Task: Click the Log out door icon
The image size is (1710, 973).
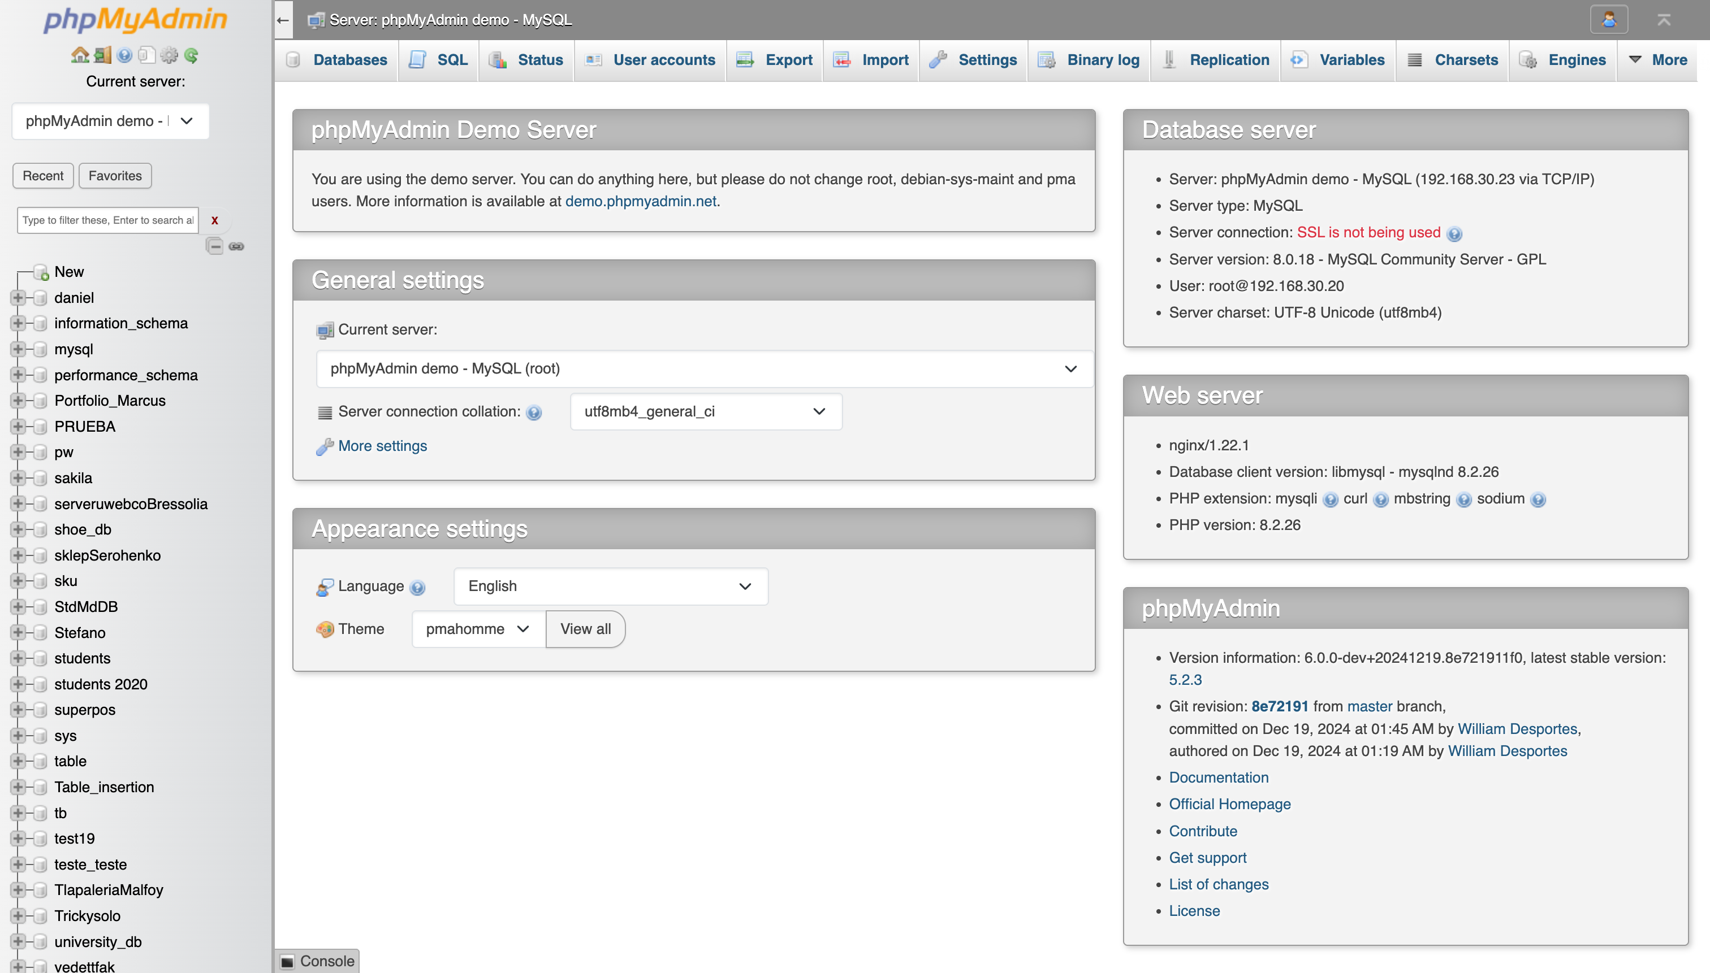Action: pos(102,55)
